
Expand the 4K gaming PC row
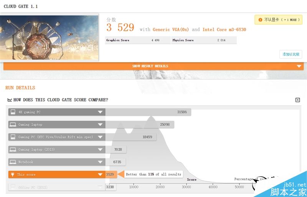(x=100, y=112)
